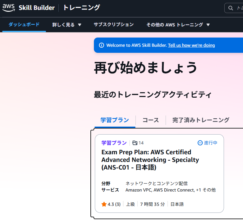The image size is (243, 223).
Task: Open the 詳しく見る menu label
Action: tap(63, 25)
